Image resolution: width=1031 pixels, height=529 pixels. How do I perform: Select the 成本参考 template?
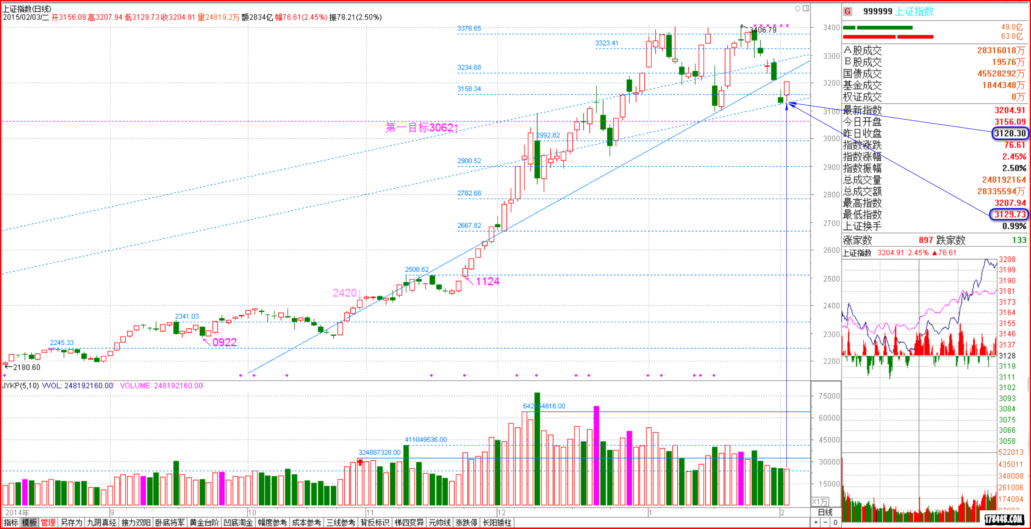(307, 522)
